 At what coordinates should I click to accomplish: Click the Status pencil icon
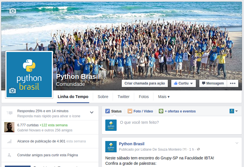point(108,111)
